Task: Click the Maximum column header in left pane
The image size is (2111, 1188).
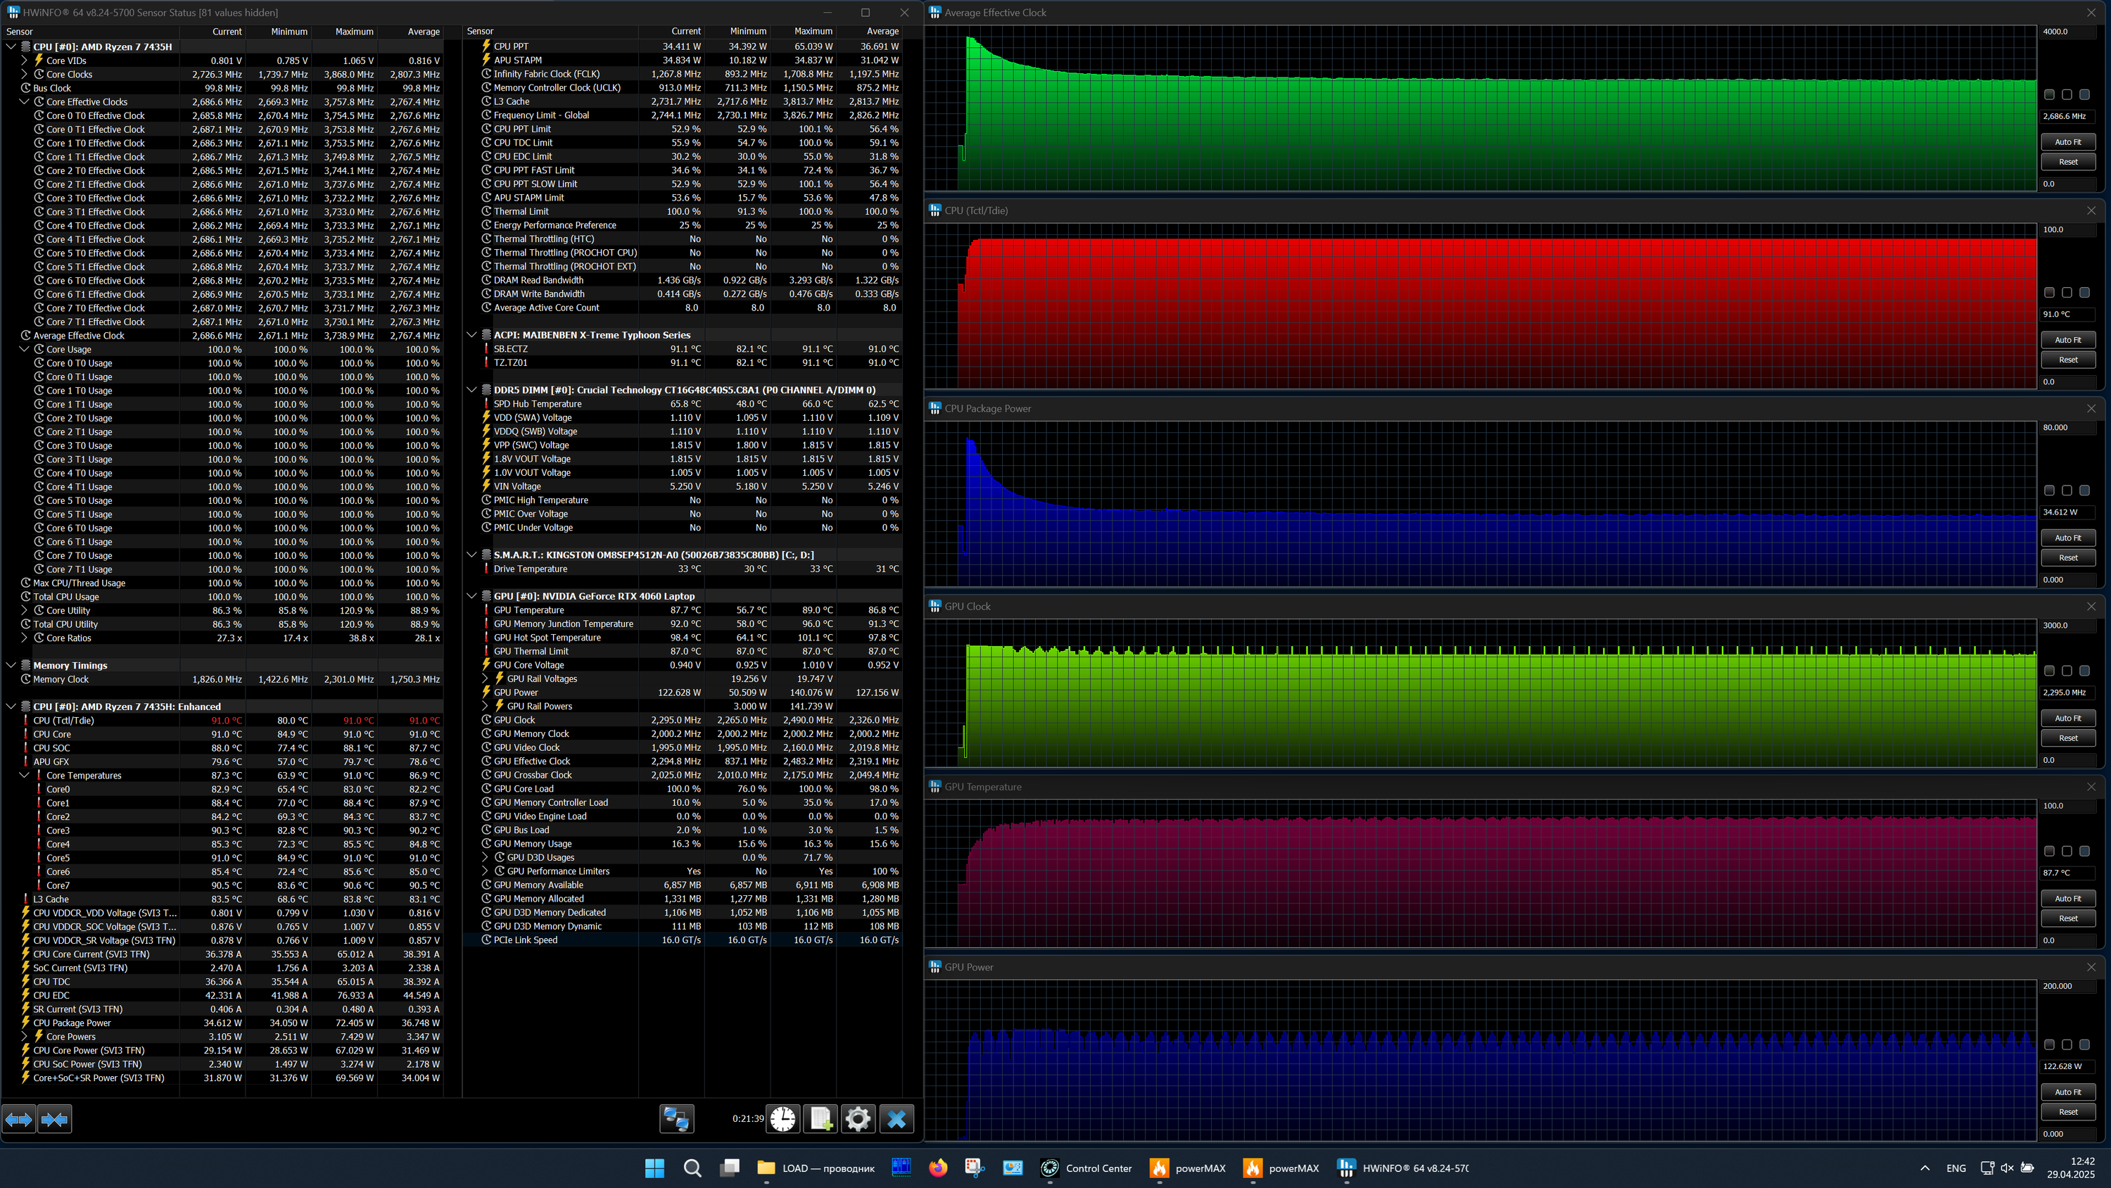Action: pyautogui.click(x=353, y=32)
